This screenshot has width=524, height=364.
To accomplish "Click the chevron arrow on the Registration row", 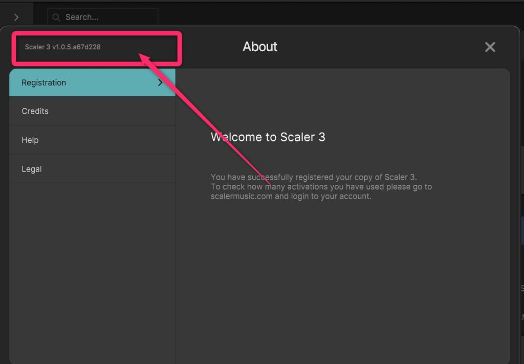I will tap(160, 82).
